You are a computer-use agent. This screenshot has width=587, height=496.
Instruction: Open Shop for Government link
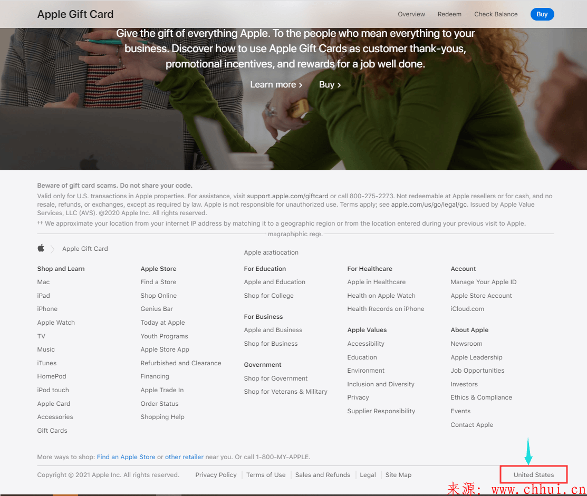tap(275, 378)
